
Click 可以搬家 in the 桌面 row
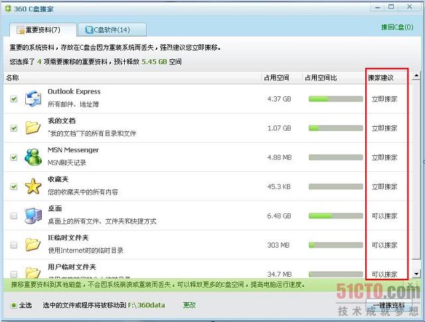[x=384, y=216]
